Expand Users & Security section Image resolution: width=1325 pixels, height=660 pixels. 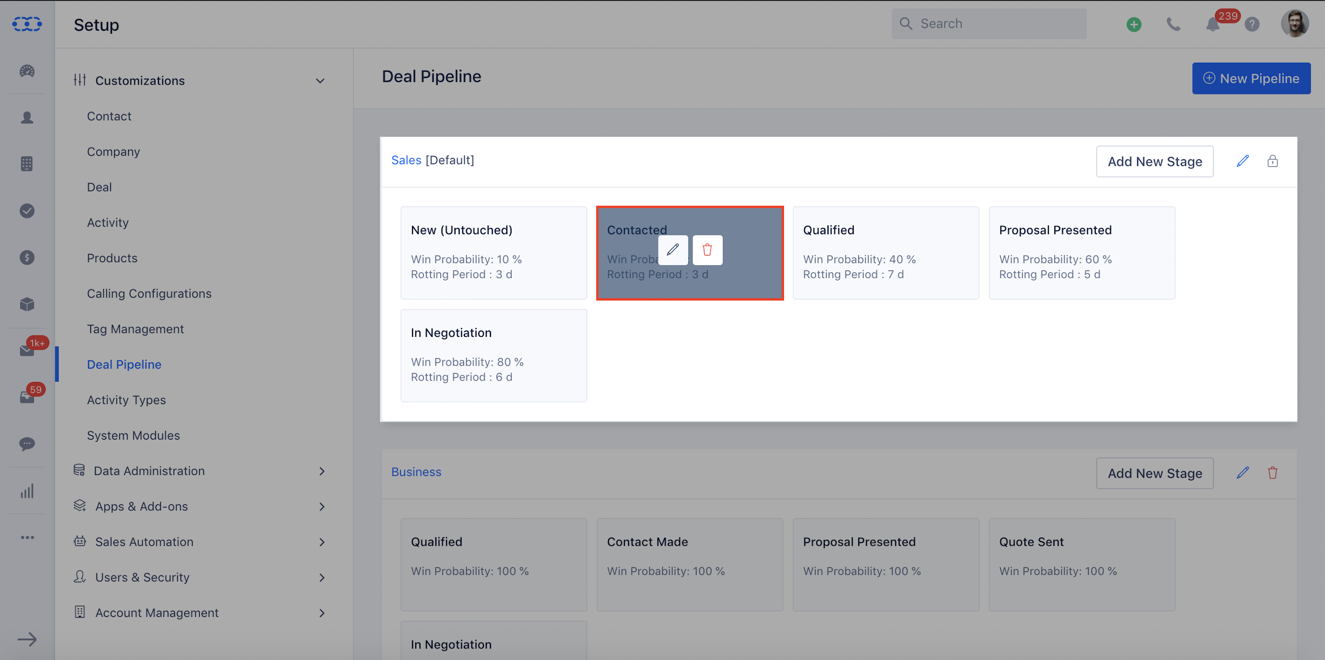322,577
